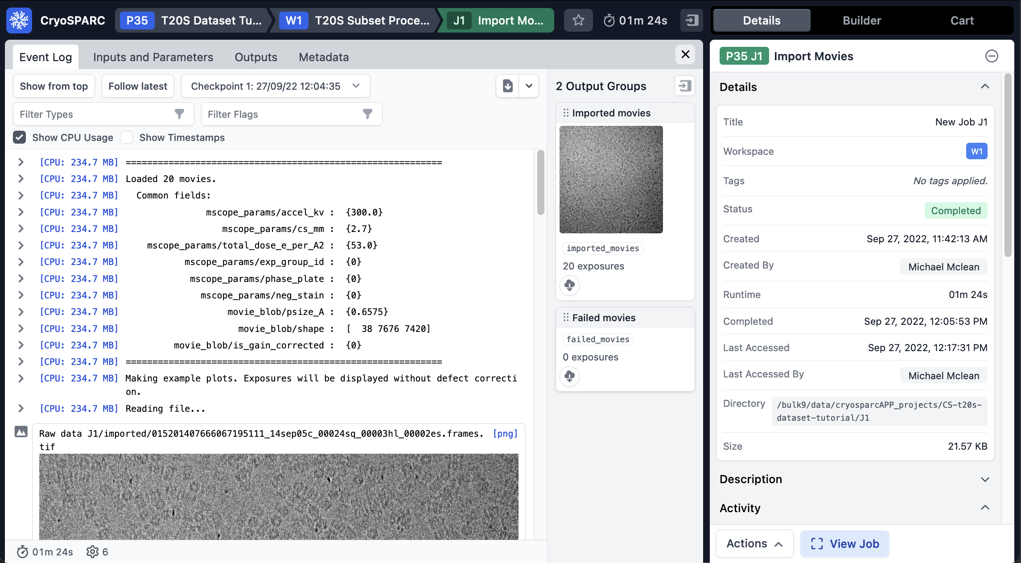Star this job as a favorite
Screen dimensions: 1021x563
tap(578, 21)
